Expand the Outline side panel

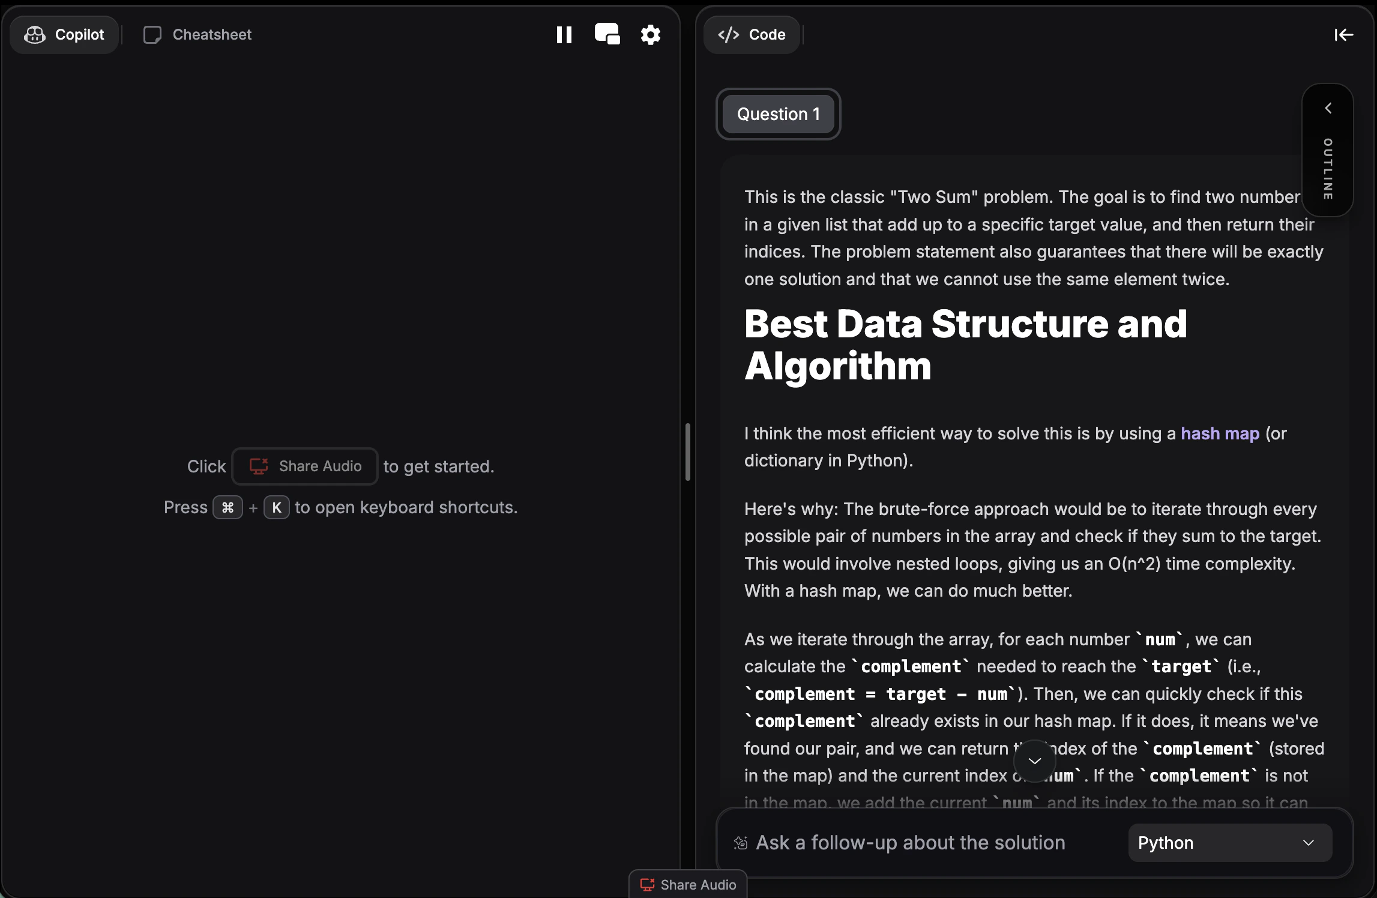point(1328,150)
